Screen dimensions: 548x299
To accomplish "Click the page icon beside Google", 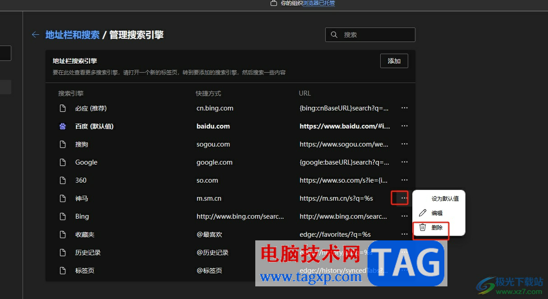I will 63,162.
